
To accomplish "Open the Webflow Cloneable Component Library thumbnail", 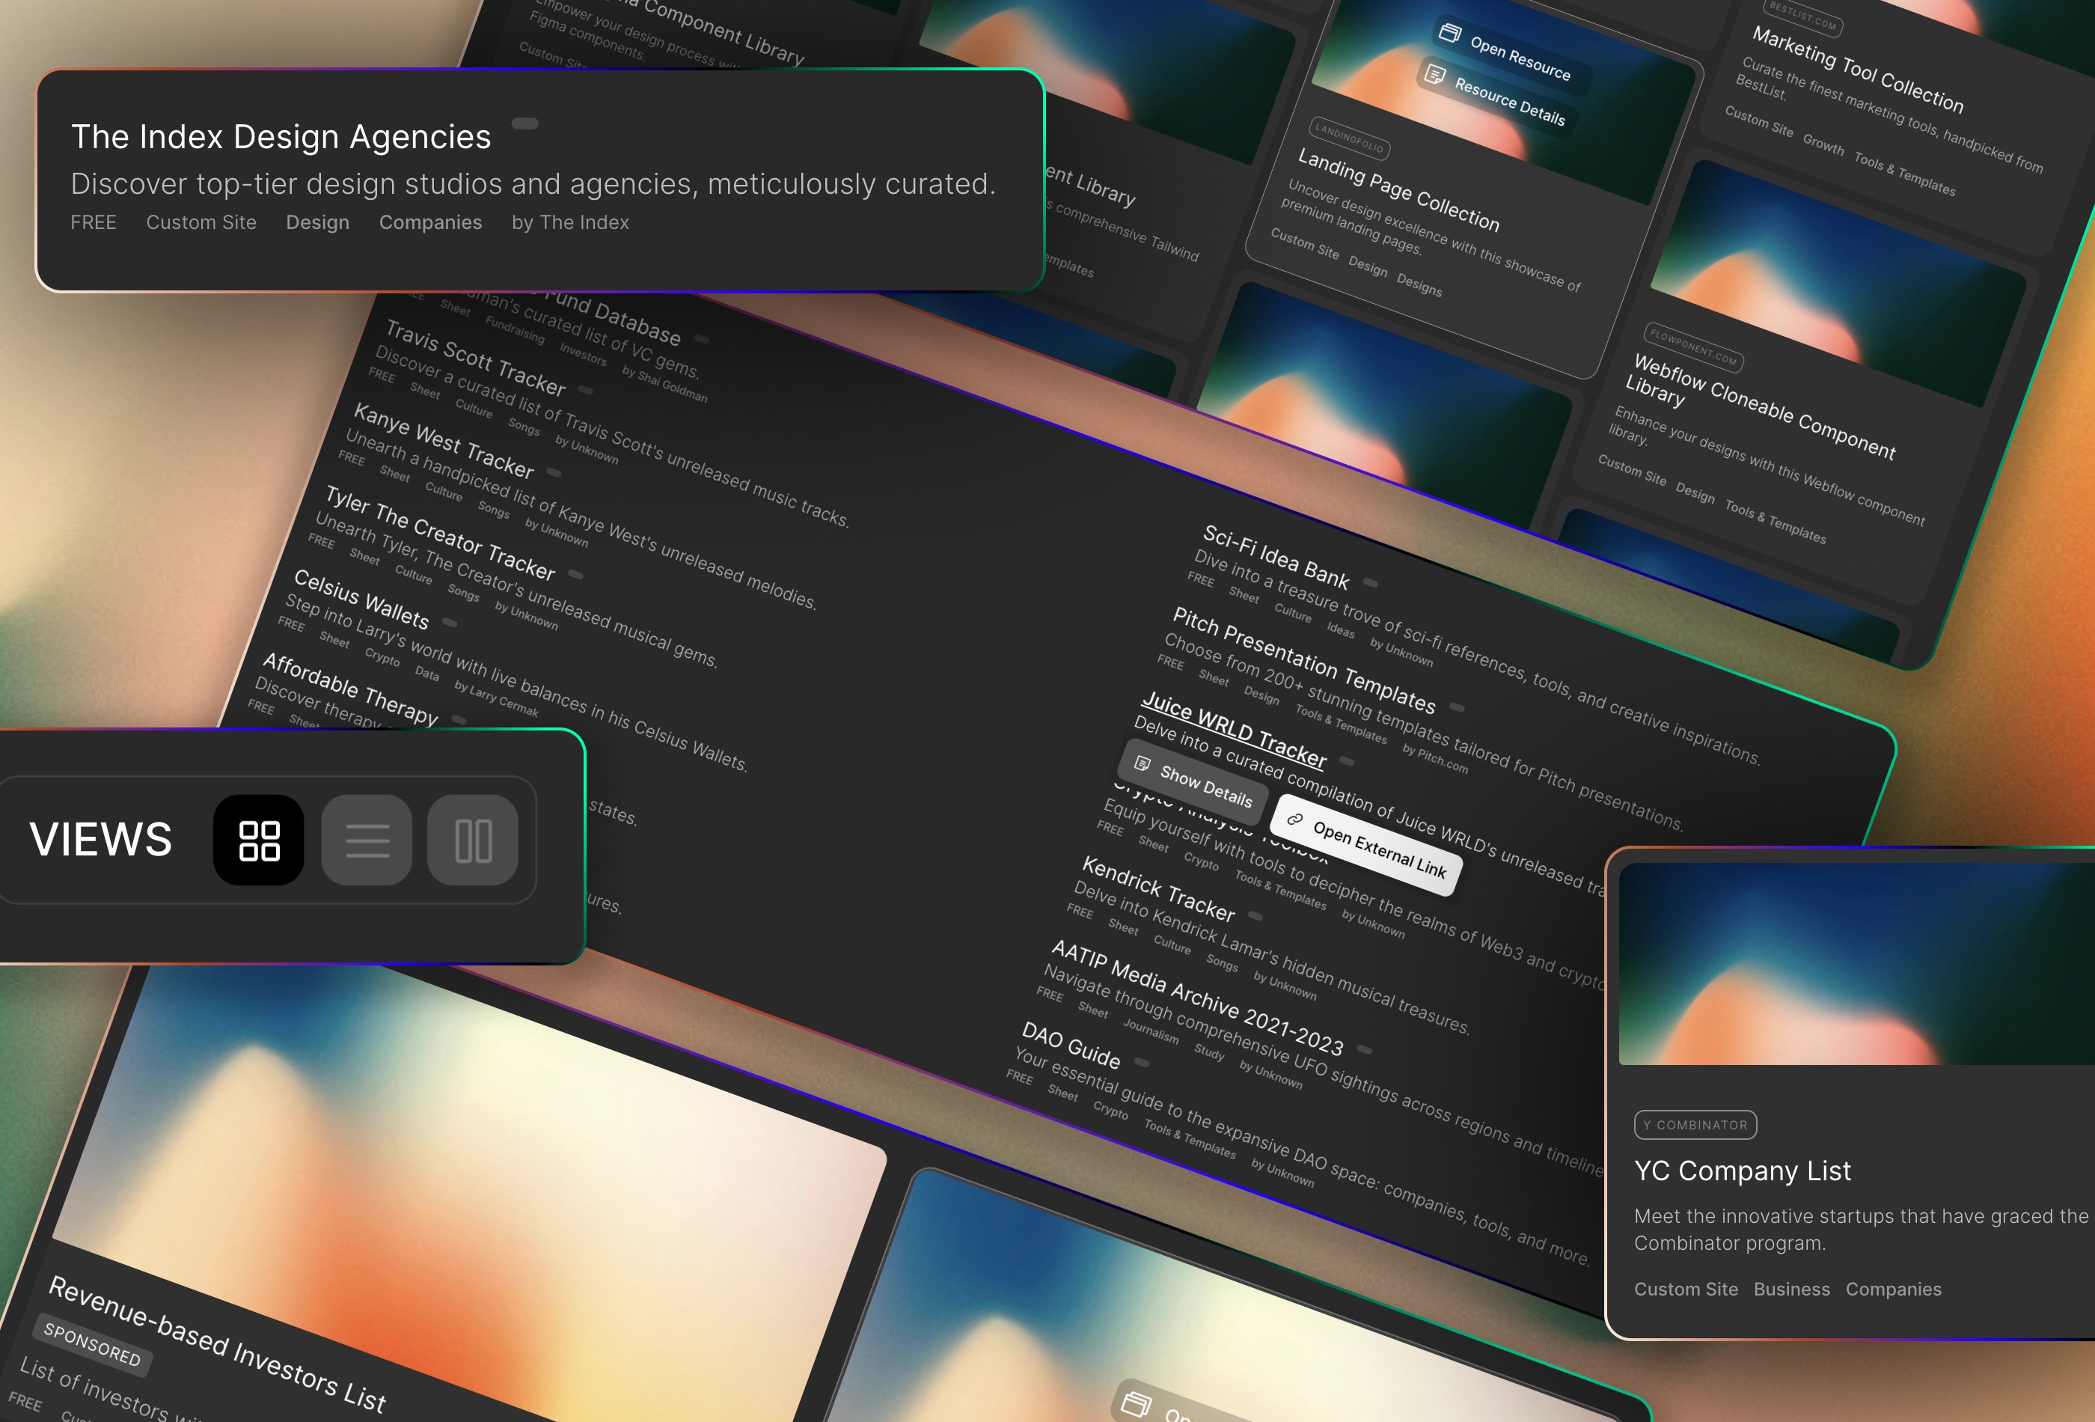I will pyautogui.click(x=1839, y=283).
